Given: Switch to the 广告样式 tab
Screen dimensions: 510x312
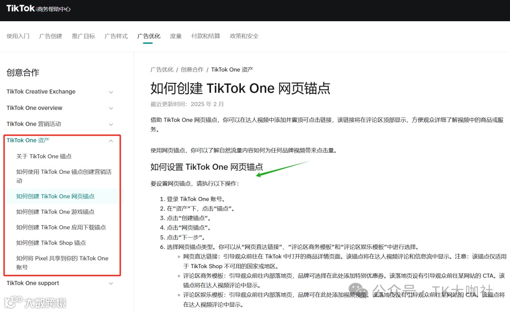Looking at the screenshot, I should (116, 36).
